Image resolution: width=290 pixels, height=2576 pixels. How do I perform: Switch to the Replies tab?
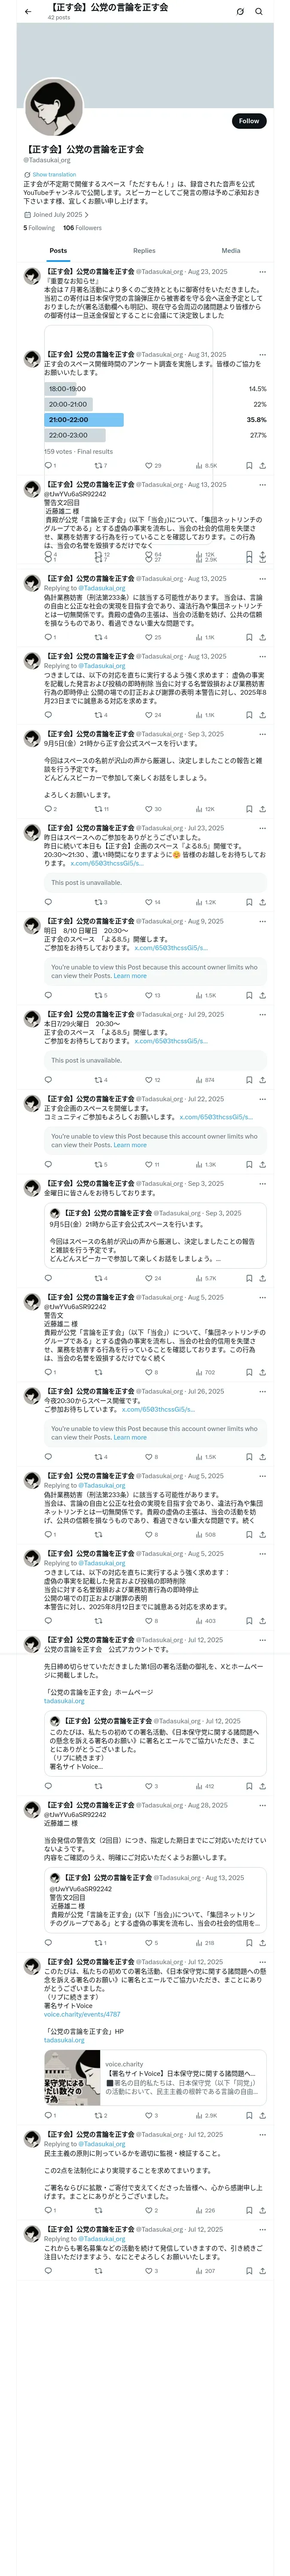[144, 251]
